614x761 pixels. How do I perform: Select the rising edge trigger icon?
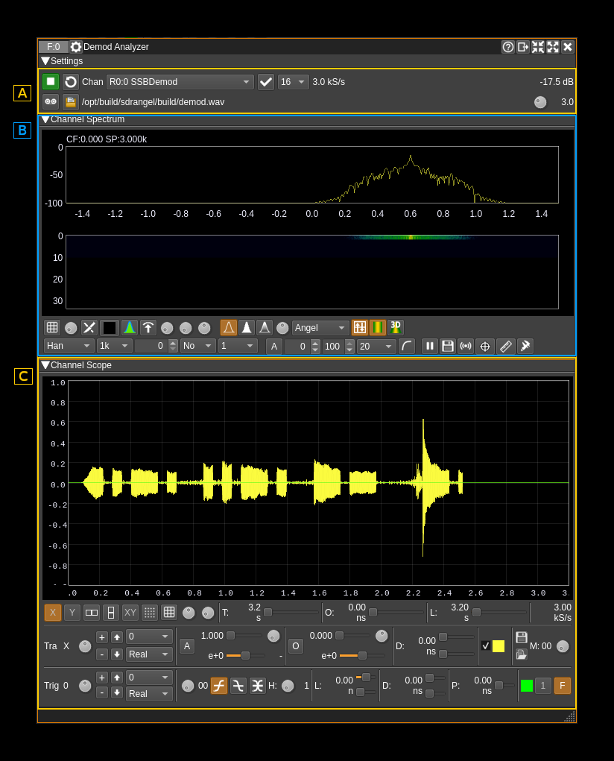pyautogui.click(x=219, y=686)
